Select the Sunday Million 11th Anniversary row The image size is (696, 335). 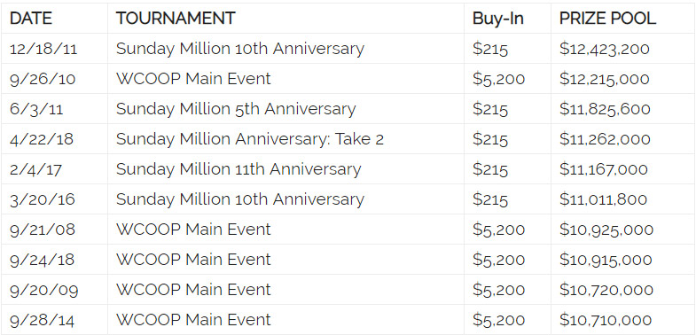[348, 169]
